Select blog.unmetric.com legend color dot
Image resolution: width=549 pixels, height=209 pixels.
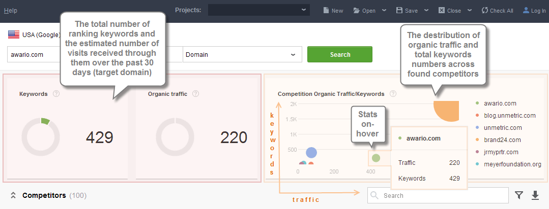(x=477, y=116)
